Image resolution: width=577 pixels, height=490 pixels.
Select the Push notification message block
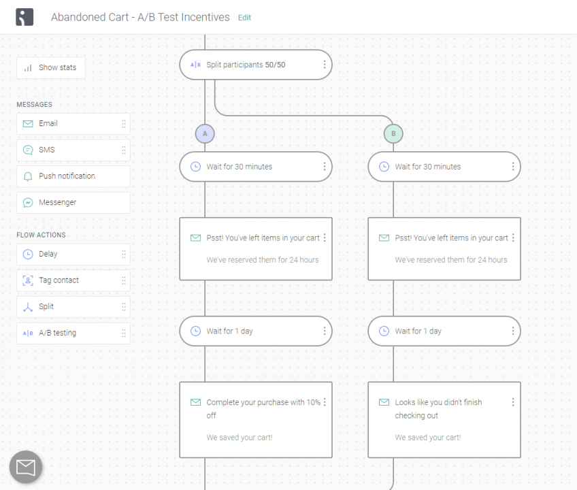coord(73,176)
